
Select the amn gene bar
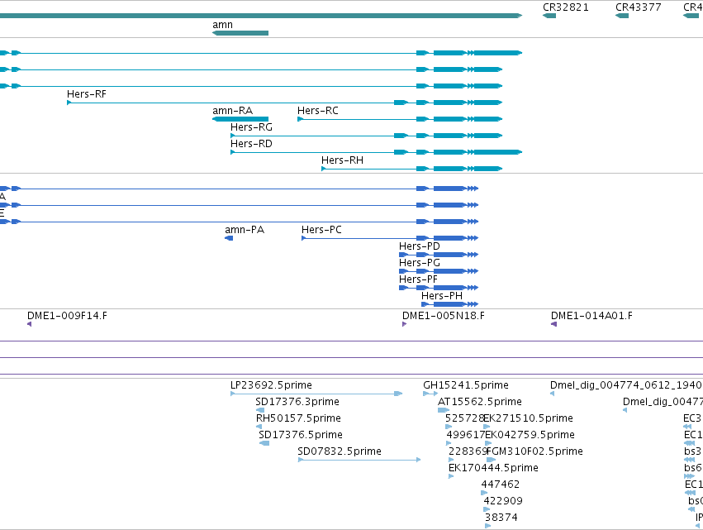pos(240,33)
